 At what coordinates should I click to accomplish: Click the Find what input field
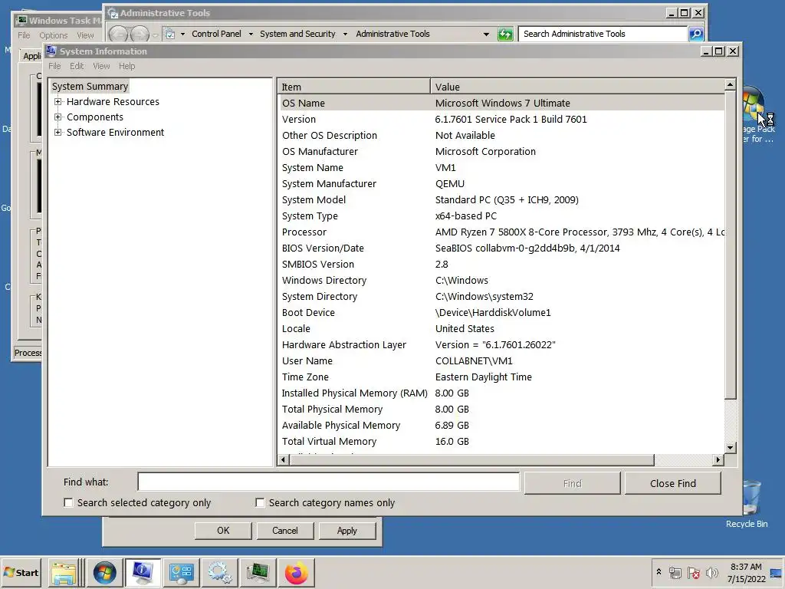[x=328, y=482]
